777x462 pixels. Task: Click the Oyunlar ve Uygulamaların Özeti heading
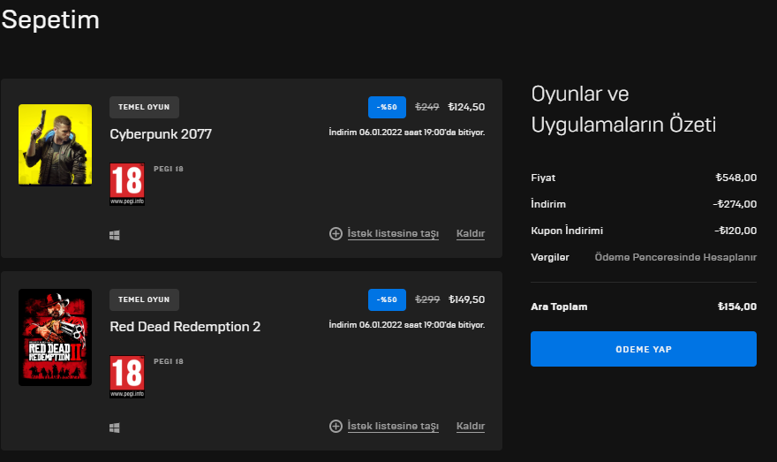623,109
